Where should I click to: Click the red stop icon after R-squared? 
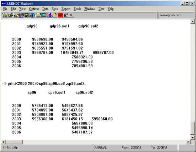[x=71, y=15]
